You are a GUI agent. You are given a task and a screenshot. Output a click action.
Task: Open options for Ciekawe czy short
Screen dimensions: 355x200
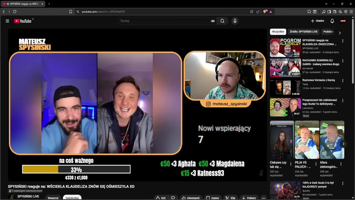point(291,164)
